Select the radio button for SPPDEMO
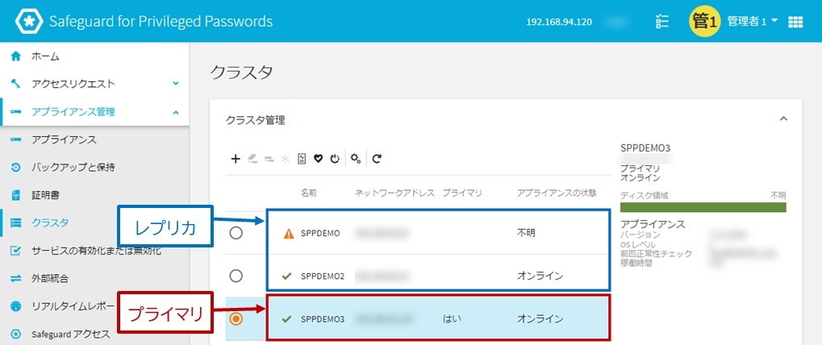The width and height of the screenshot is (822, 345). (x=236, y=234)
